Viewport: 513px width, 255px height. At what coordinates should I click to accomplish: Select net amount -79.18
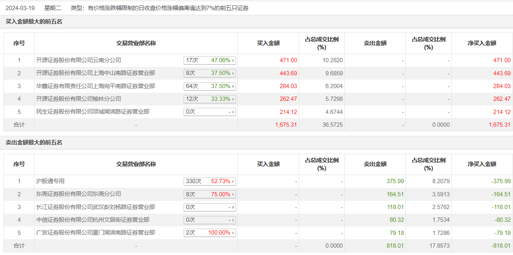(502, 233)
